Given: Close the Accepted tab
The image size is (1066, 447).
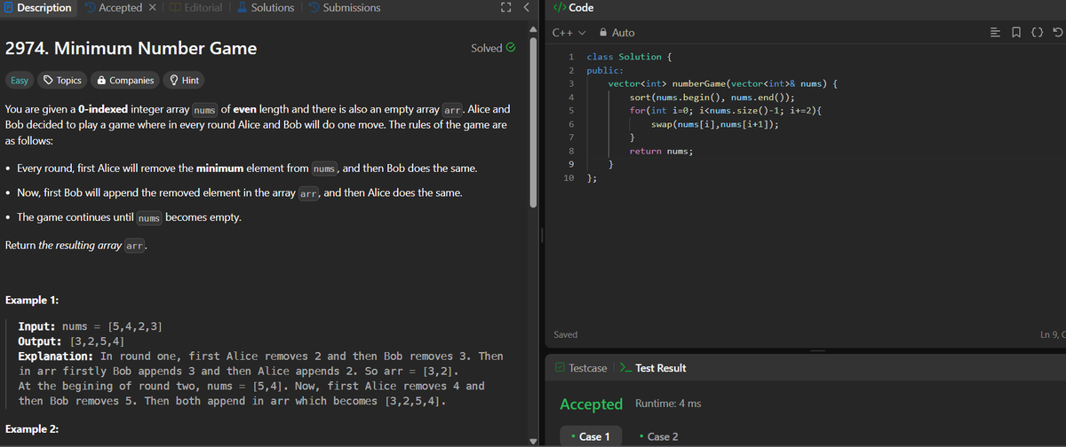Looking at the screenshot, I should [x=151, y=7].
